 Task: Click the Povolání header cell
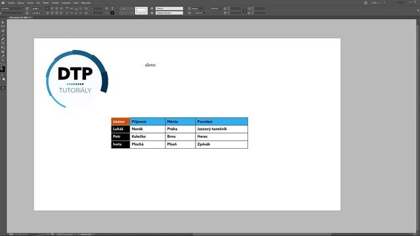[x=222, y=121]
